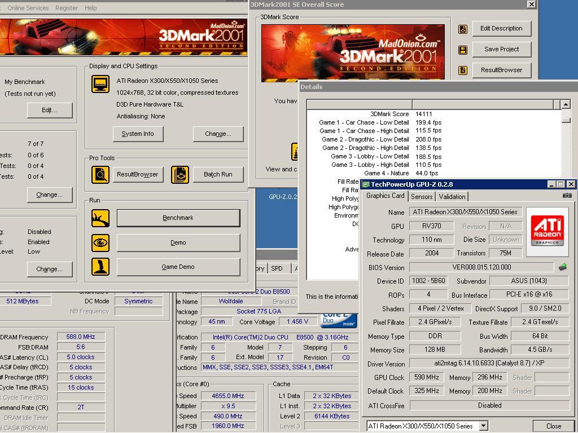Click the Save Project floppy disk icon
The height and width of the screenshot is (433, 578).
(x=463, y=50)
